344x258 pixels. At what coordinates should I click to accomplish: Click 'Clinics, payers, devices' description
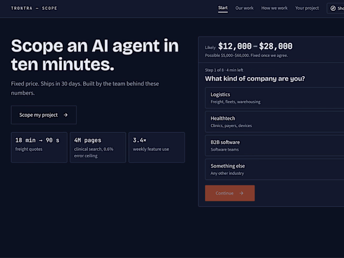pos(231,126)
